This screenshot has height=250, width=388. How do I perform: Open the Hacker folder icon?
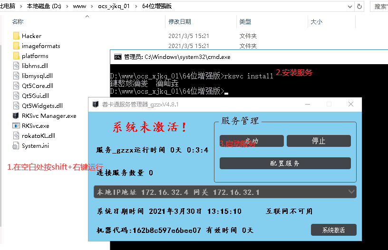pos(16,36)
